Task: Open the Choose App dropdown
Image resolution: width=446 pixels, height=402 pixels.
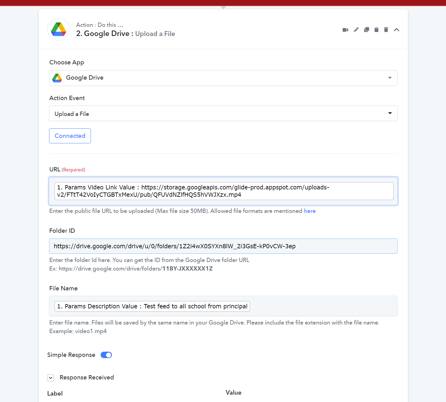Action: pyautogui.click(x=223, y=78)
